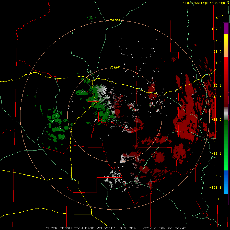Select the -78.7 velocity scale value

click(x=216, y=165)
